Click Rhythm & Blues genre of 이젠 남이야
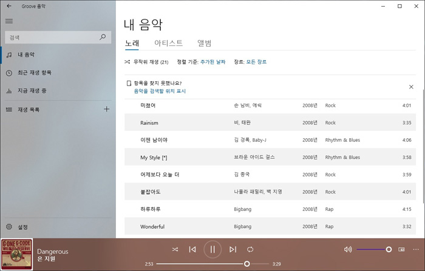 tap(342, 140)
